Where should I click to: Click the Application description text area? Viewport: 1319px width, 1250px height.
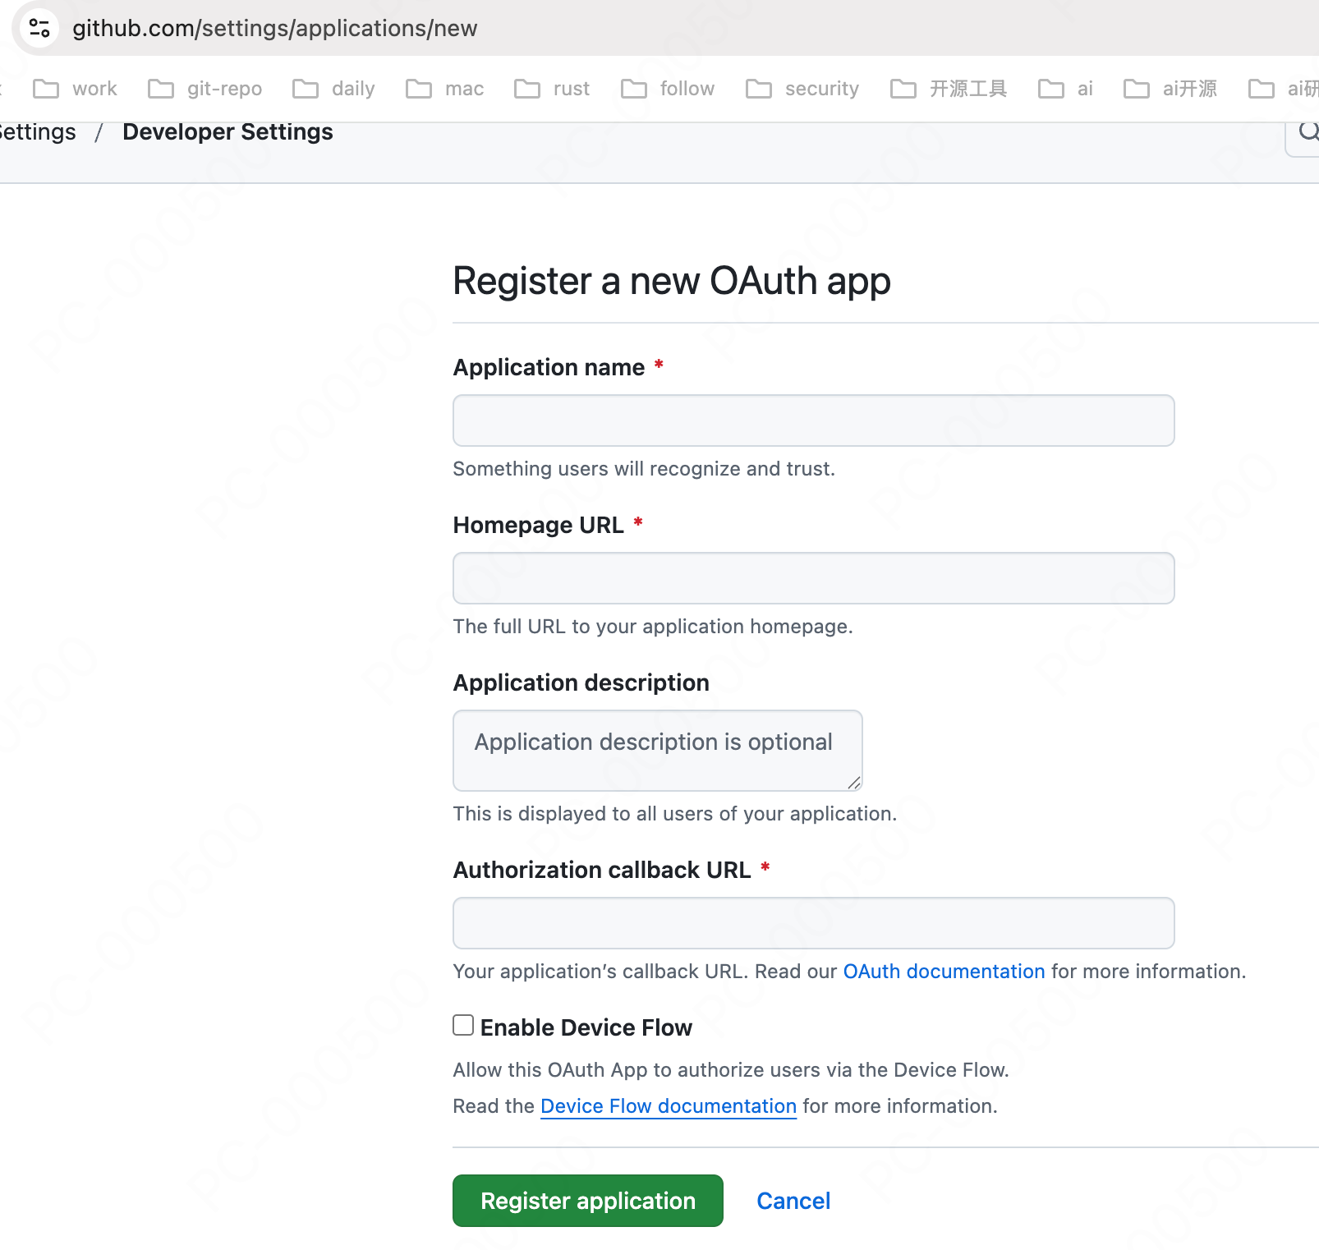pyautogui.click(x=657, y=751)
